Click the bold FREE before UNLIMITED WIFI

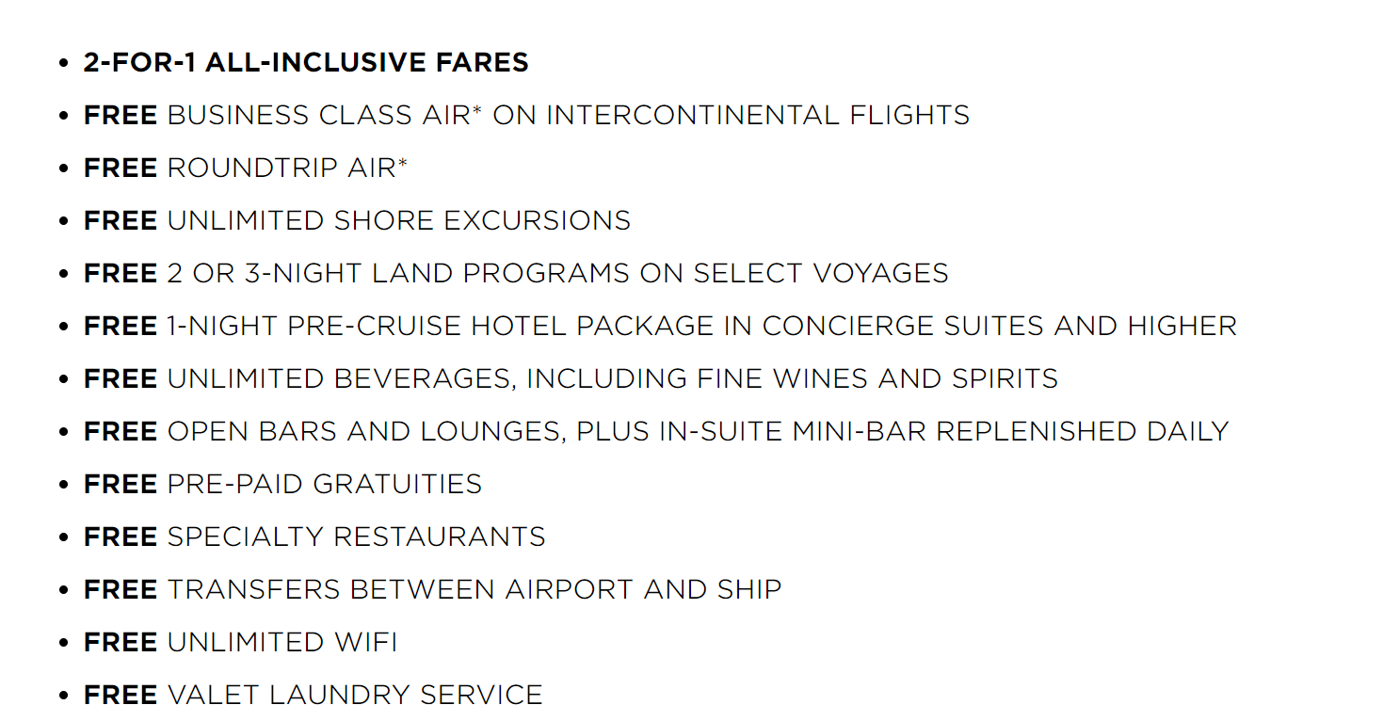pos(121,642)
